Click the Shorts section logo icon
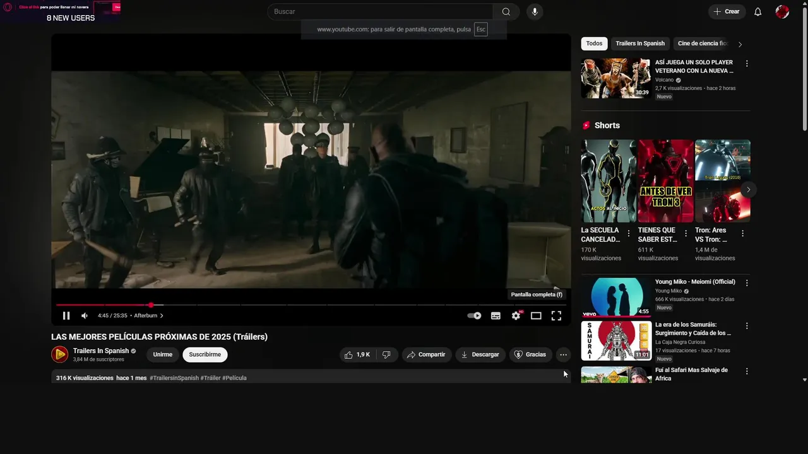Viewport: 808px width, 454px height. 586,125
